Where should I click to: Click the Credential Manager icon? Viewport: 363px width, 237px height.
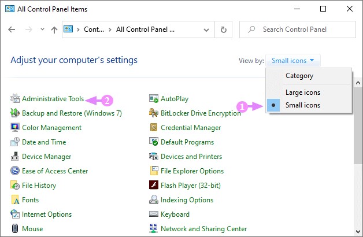154,128
